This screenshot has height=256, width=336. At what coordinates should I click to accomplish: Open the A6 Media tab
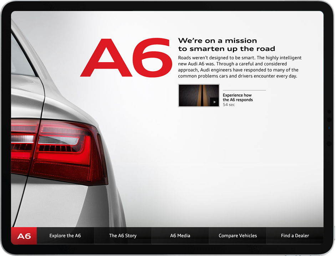point(180,236)
